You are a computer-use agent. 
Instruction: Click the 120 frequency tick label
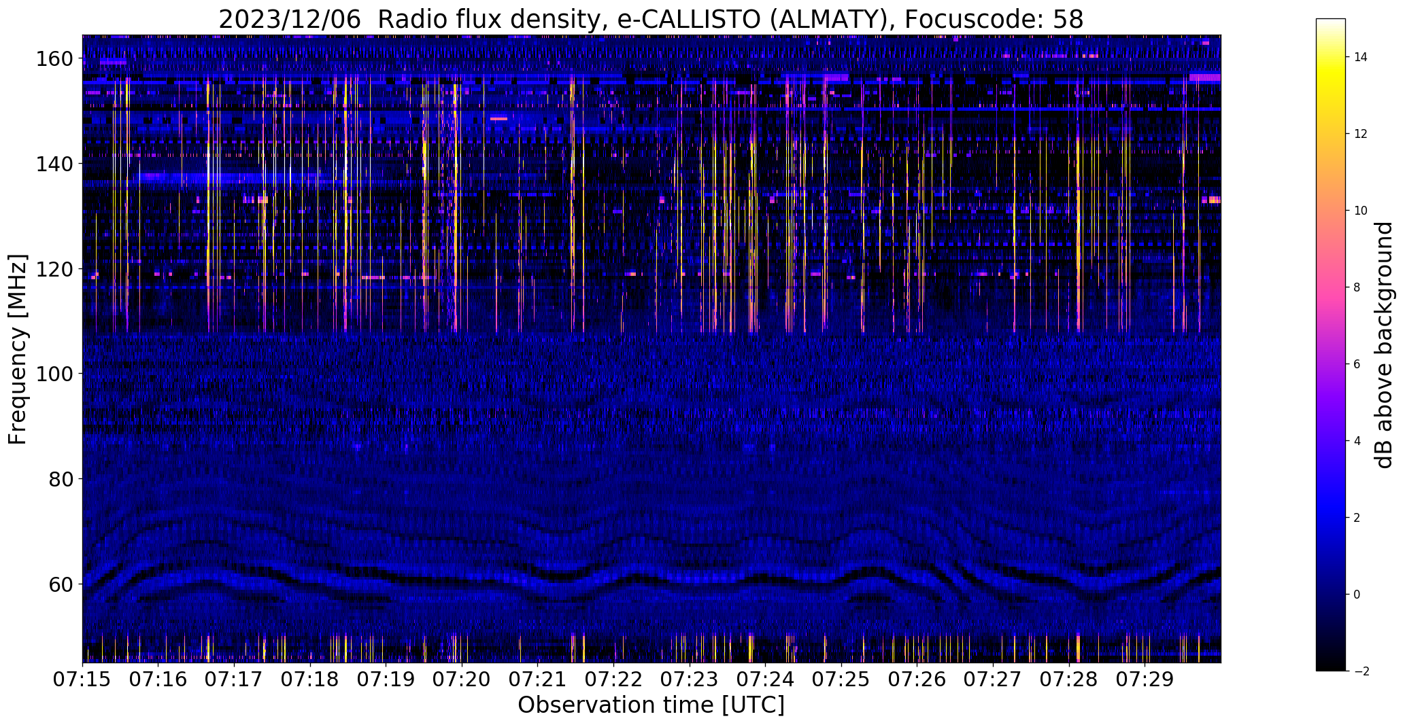click(54, 269)
